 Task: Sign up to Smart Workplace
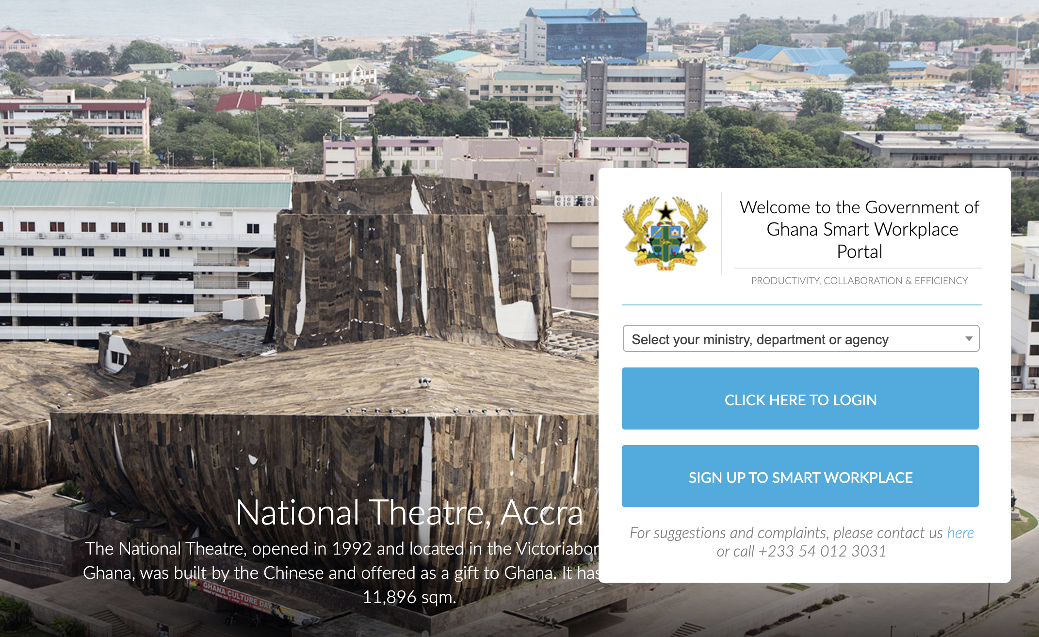[x=800, y=476]
